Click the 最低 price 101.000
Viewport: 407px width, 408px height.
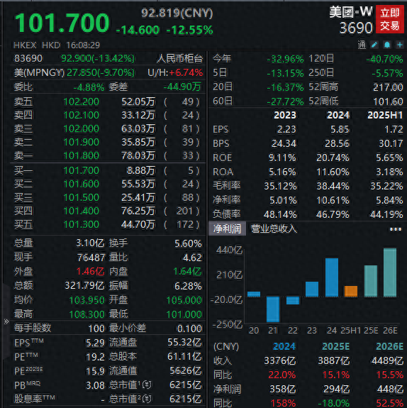click(x=184, y=314)
